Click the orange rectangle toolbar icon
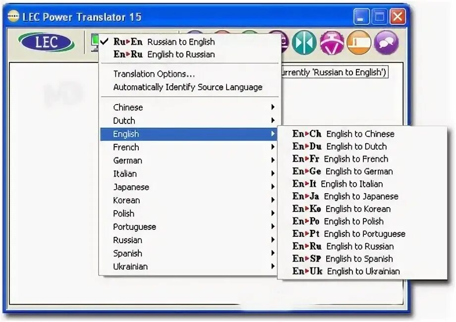456x322 pixels. pos(359,43)
